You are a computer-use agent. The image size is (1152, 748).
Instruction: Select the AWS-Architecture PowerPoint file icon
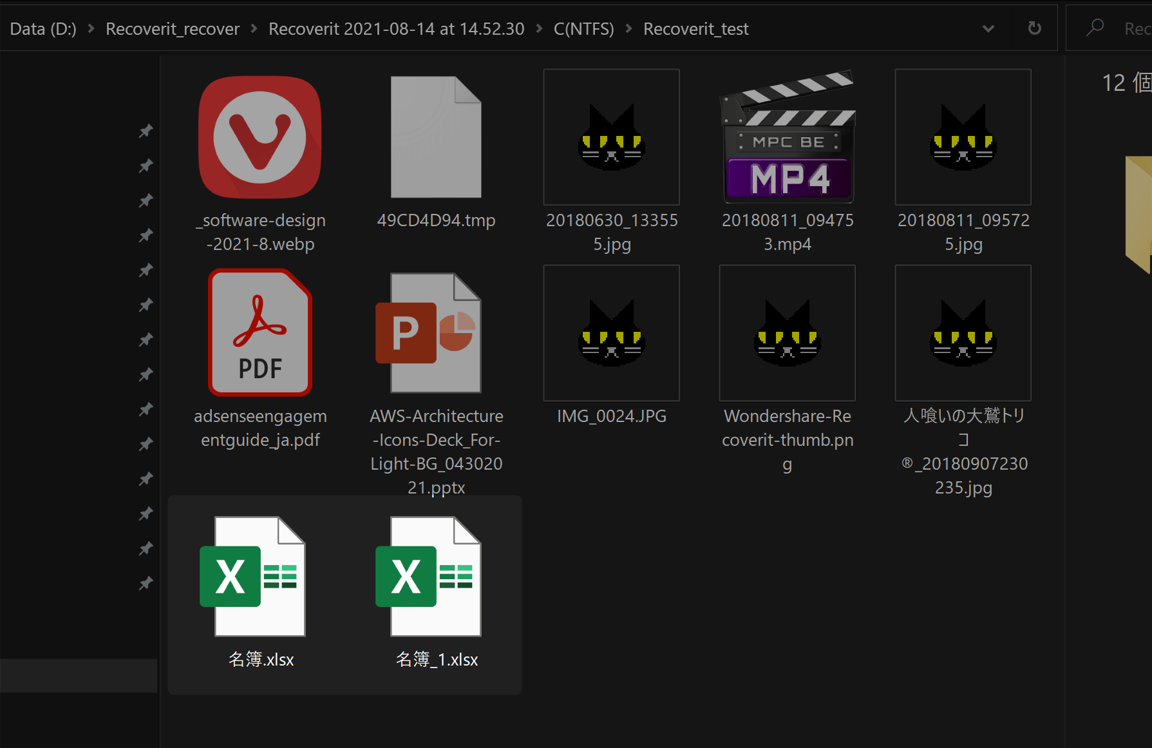click(429, 332)
